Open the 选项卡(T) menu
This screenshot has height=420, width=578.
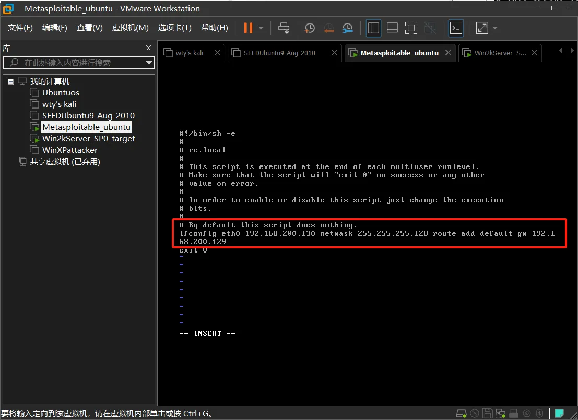click(175, 28)
